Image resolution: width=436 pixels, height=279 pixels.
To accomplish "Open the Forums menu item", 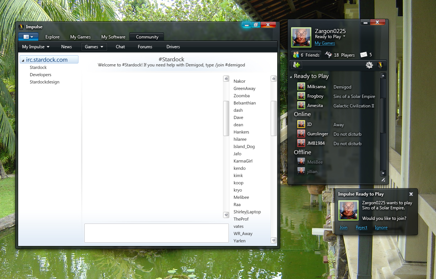I will pyautogui.click(x=145, y=47).
